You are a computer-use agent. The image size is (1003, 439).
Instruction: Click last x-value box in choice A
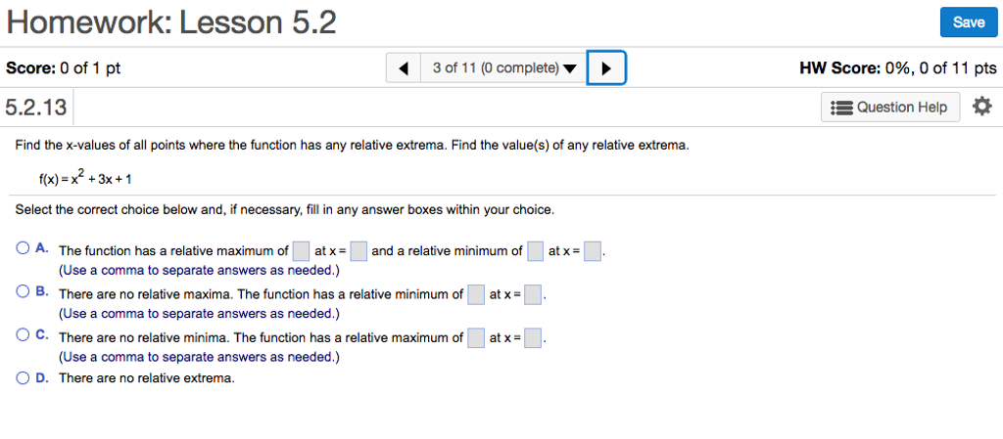tap(592, 251)
